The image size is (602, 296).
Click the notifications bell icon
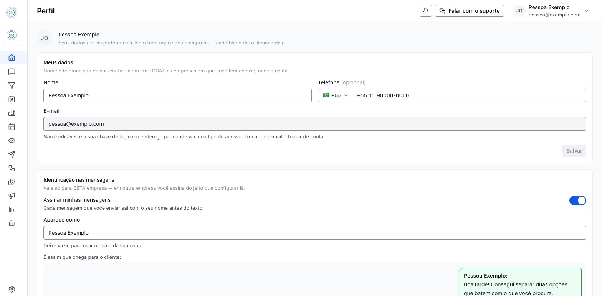[426, 11]
